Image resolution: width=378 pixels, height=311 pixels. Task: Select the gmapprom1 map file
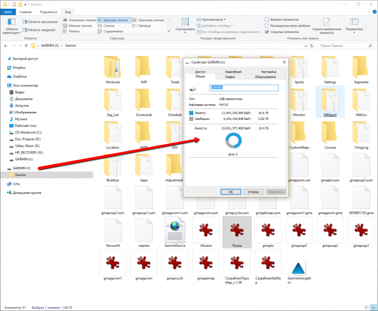coord(112,265)
